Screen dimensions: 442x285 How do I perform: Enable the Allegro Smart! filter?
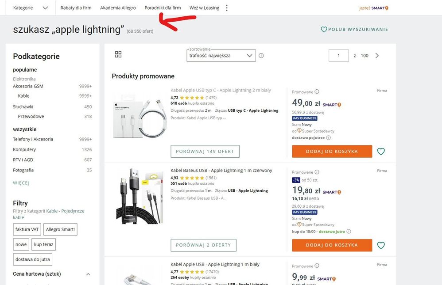point(61,229)
